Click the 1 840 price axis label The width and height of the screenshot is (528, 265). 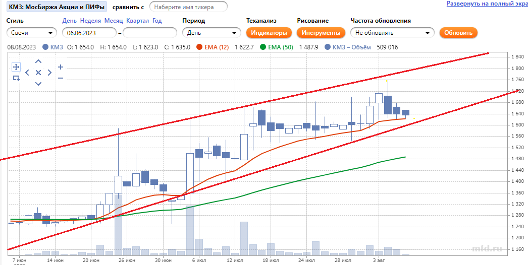517,57
